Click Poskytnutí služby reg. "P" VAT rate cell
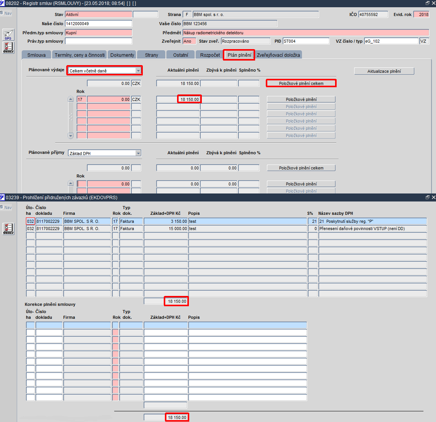The height and width of the screenshot is (422, 436). point(373,221)
